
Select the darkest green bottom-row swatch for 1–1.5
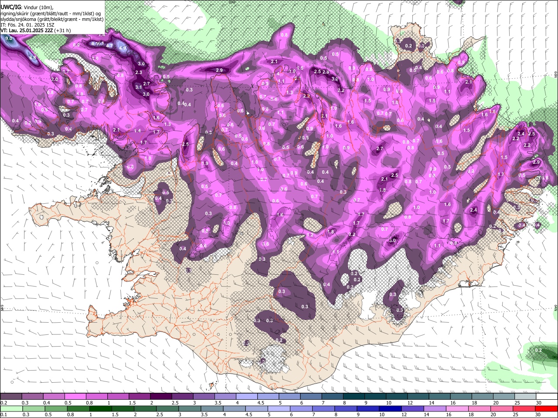coord(100,408)
